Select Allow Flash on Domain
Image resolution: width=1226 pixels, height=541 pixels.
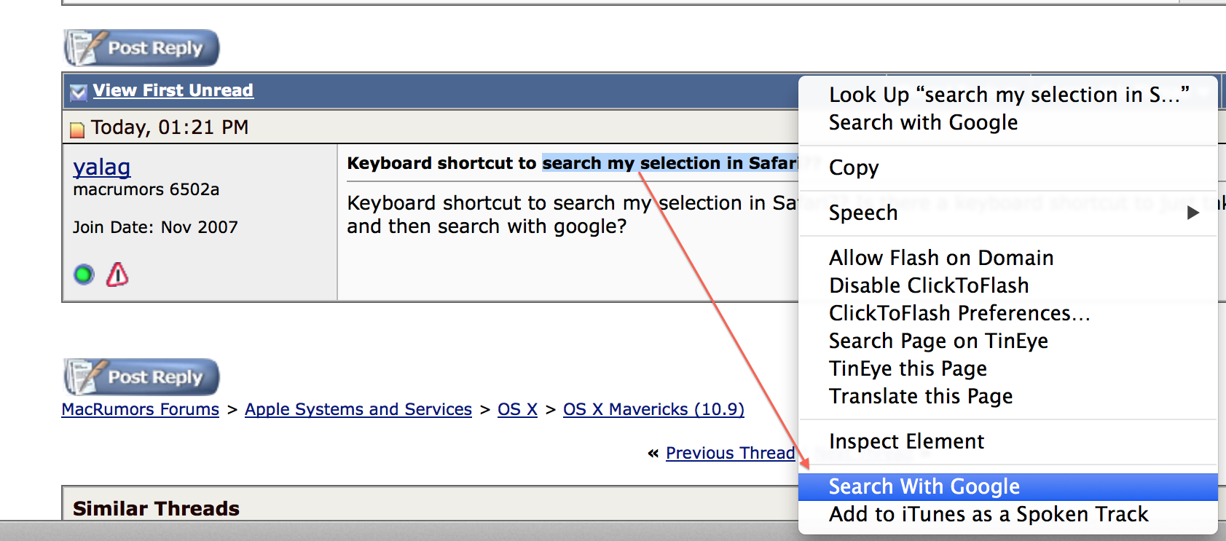click(1008, 258)
